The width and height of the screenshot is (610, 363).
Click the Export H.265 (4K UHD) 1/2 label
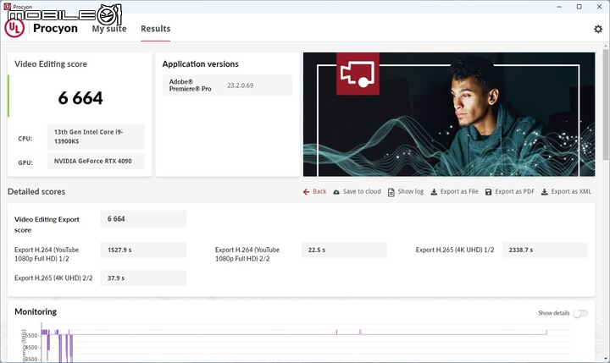(x=455, y=250)
